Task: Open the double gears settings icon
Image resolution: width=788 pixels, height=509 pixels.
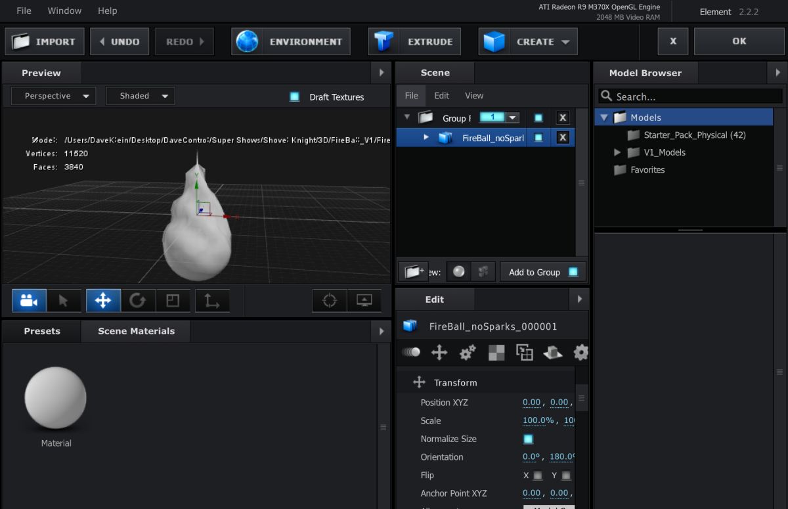Action: pyautogui.click(x=468, y=353)
